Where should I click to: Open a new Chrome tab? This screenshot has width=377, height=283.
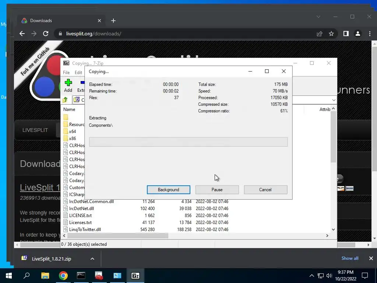[113, 21]
